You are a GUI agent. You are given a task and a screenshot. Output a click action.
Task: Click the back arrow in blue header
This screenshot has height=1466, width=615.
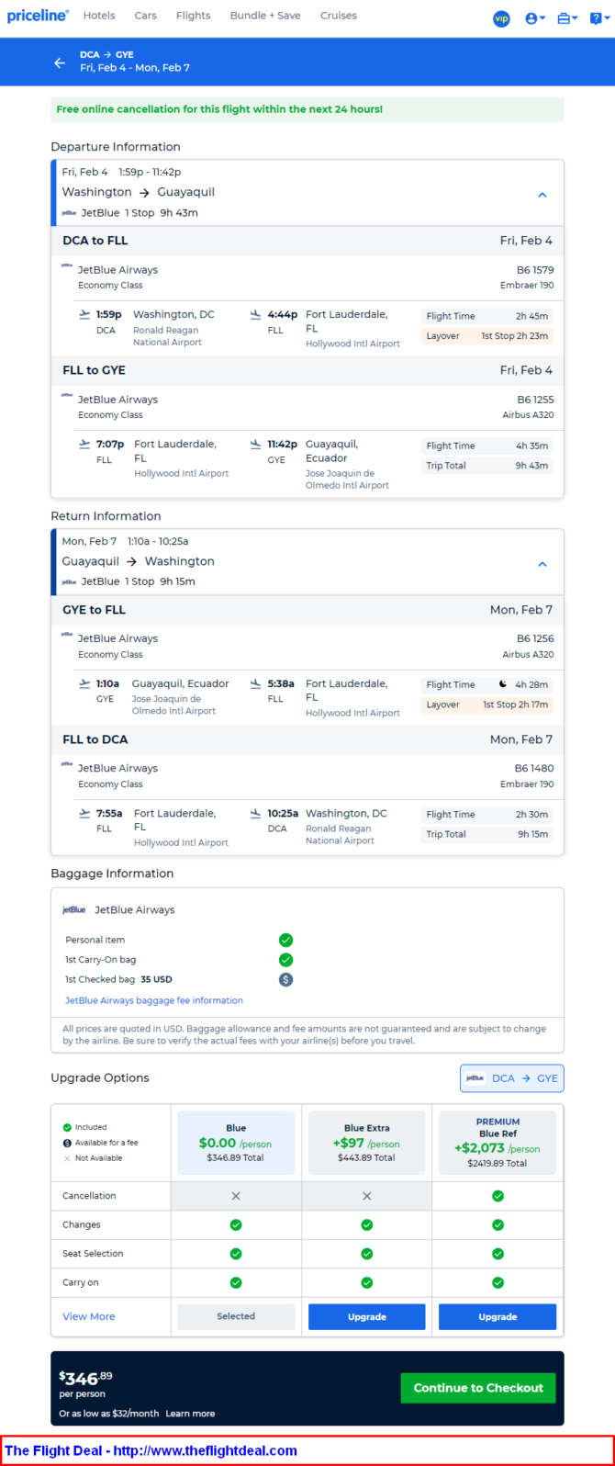[60, 62]
